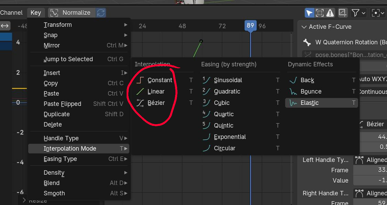Image resolution: width=387 pixels, height=205 pixels.
Task: Click the Cubic curve icon
Action: click(206, 102)
